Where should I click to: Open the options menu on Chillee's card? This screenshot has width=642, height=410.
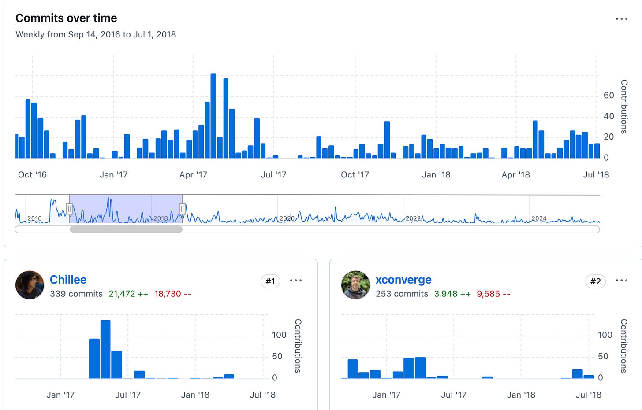click(x=296, y=281)
